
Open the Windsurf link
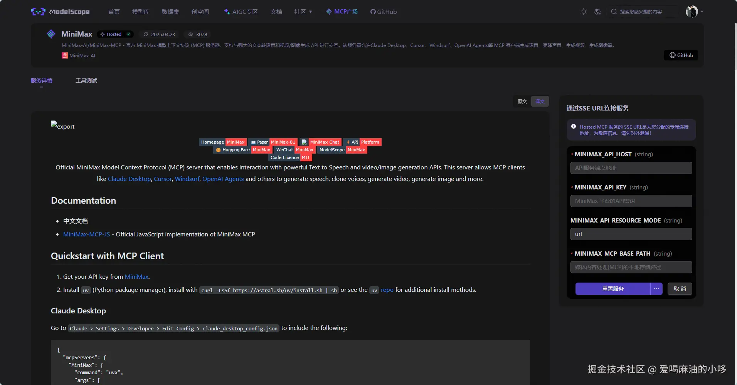click(187, 179)
